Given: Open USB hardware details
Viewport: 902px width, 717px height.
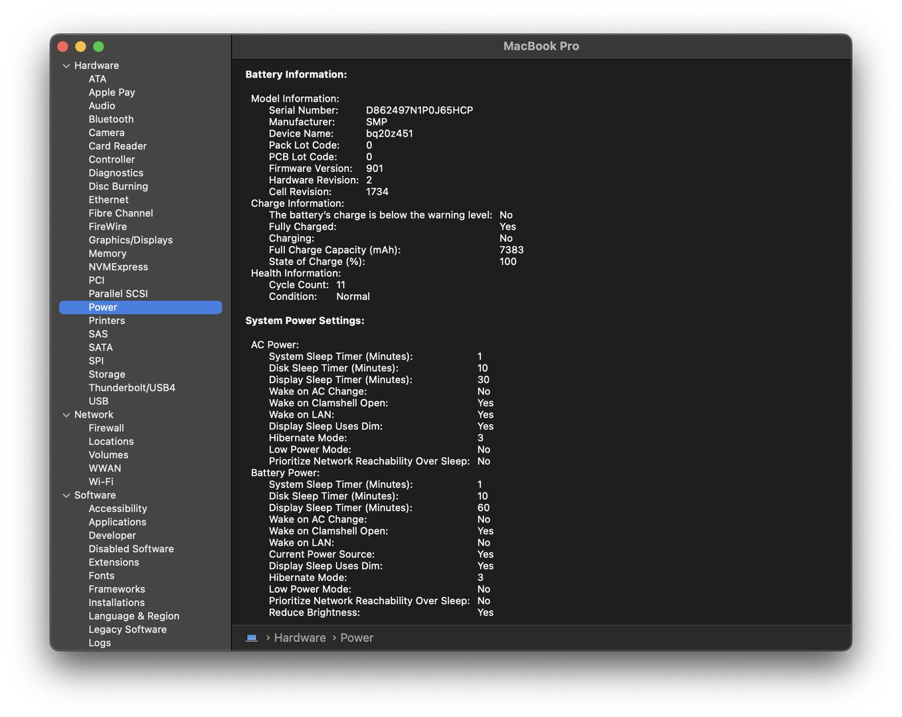Looking at the screenshot, I should pyautogui.click(x=98, y=401).
